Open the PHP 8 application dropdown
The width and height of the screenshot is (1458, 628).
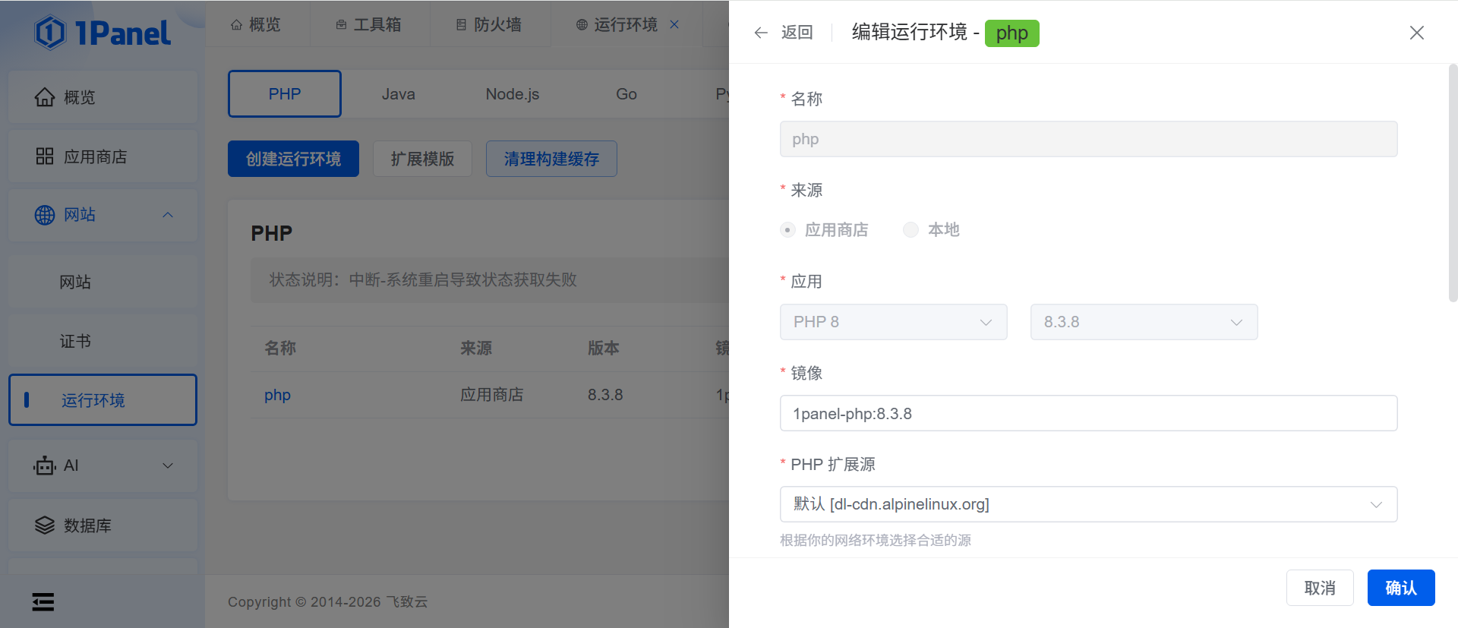893,322
